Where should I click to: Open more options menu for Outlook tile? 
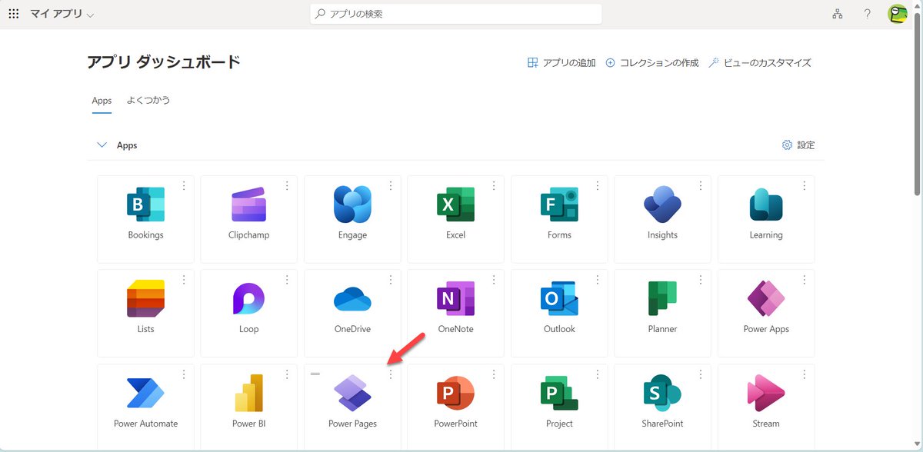pyautogui.click(x=598, y=279)
